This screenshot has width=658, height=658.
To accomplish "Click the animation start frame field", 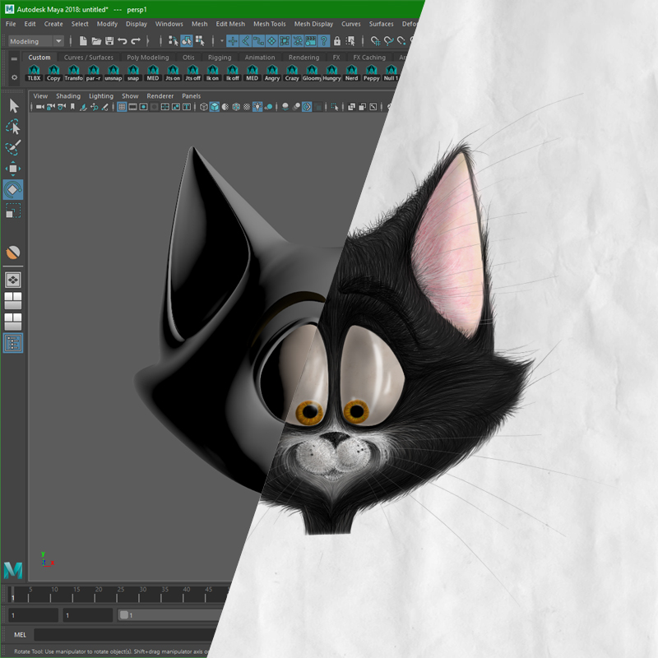I will (34, 615).
